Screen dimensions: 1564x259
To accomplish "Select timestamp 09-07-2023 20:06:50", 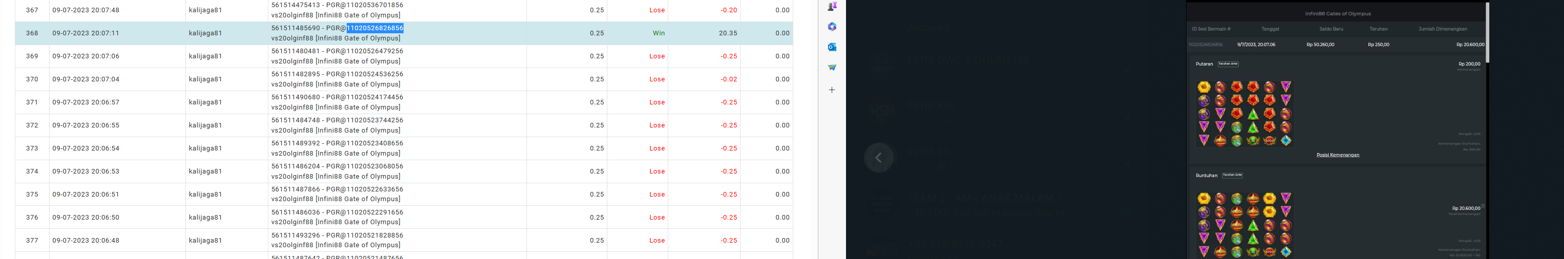I will [86, 218].
